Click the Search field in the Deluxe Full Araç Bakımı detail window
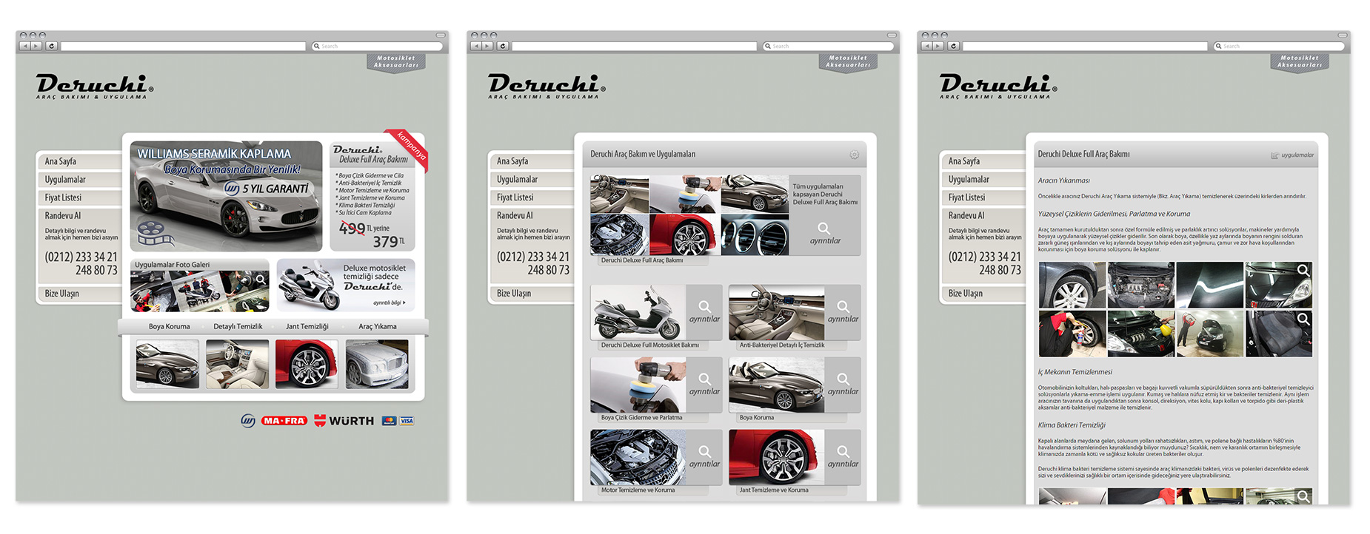Screen dimensions: 1370x534 (1279, 46)
